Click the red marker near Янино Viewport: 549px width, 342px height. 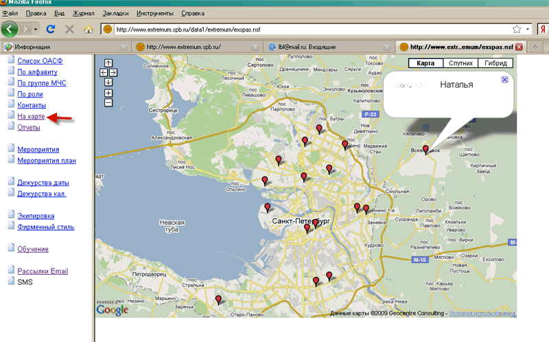point(366,209)
